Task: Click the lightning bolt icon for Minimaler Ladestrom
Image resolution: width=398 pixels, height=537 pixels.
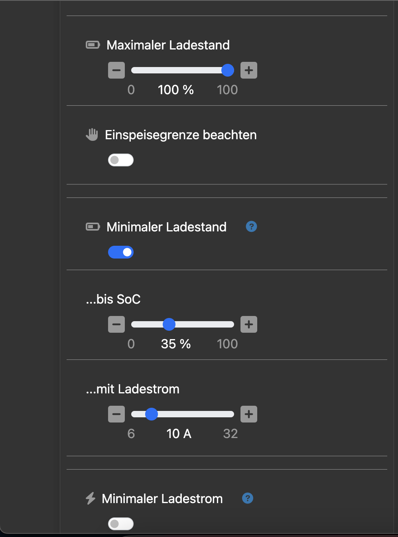Action: (91, 498)
